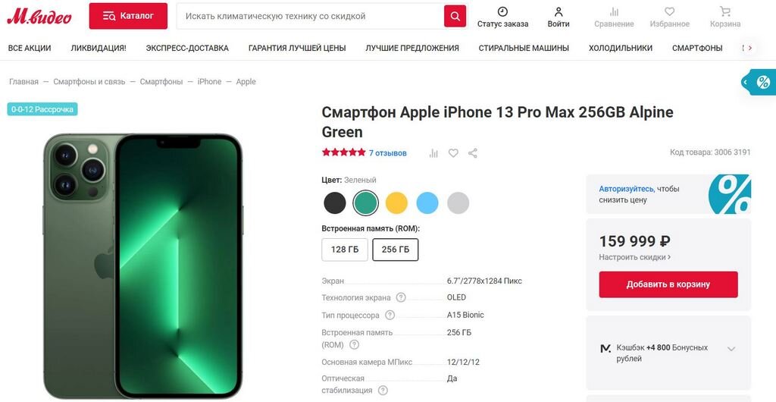Choose the black color swatch
The width and height of the screenshot is (776, 402).
[334, 203]
